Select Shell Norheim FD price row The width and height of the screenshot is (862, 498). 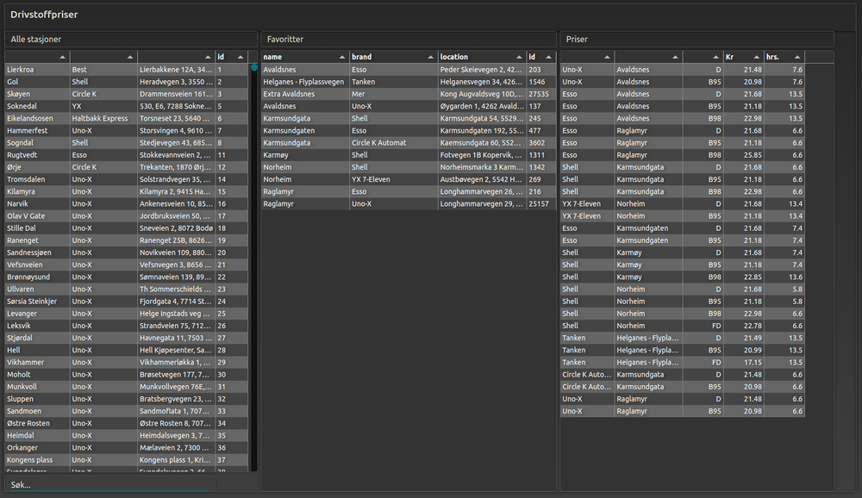[x=681, y=326]
